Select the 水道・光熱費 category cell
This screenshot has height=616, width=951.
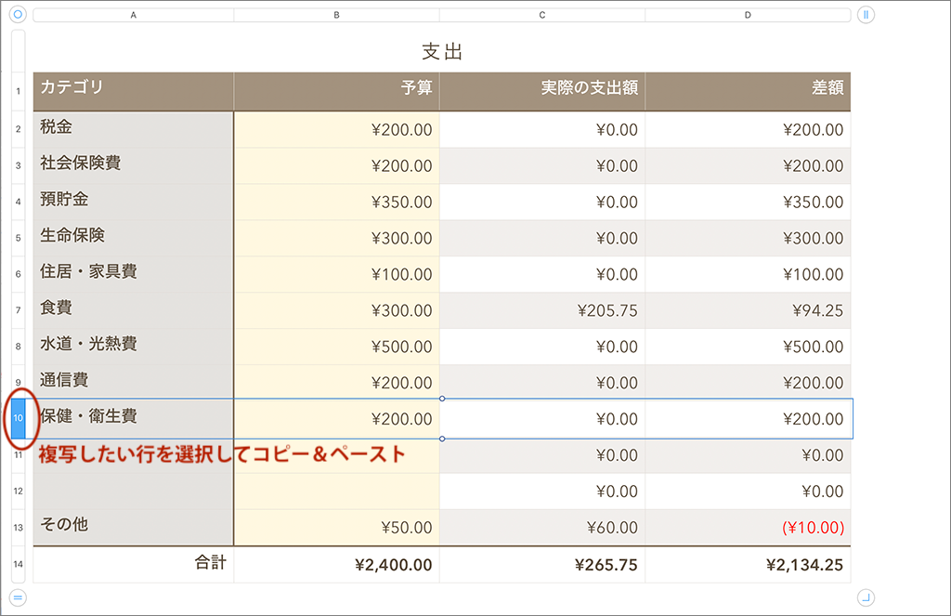134,346
